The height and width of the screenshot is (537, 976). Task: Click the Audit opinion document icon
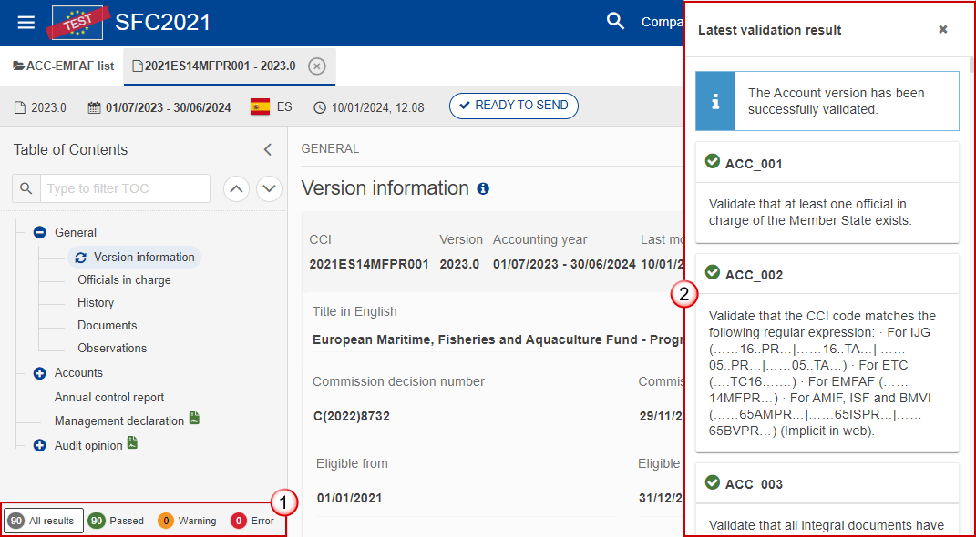pyautogui.click(x=132, y=443)
